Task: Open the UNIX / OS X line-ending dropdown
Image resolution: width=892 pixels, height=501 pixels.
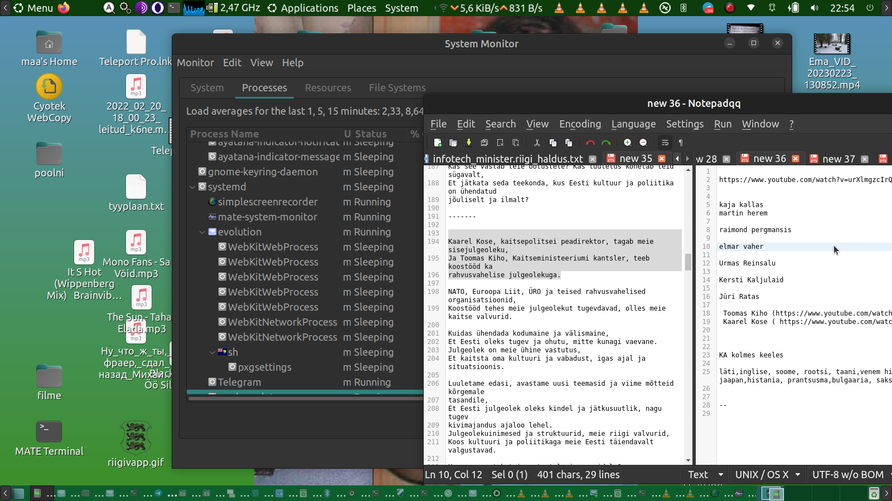Action: click(767, 475)
